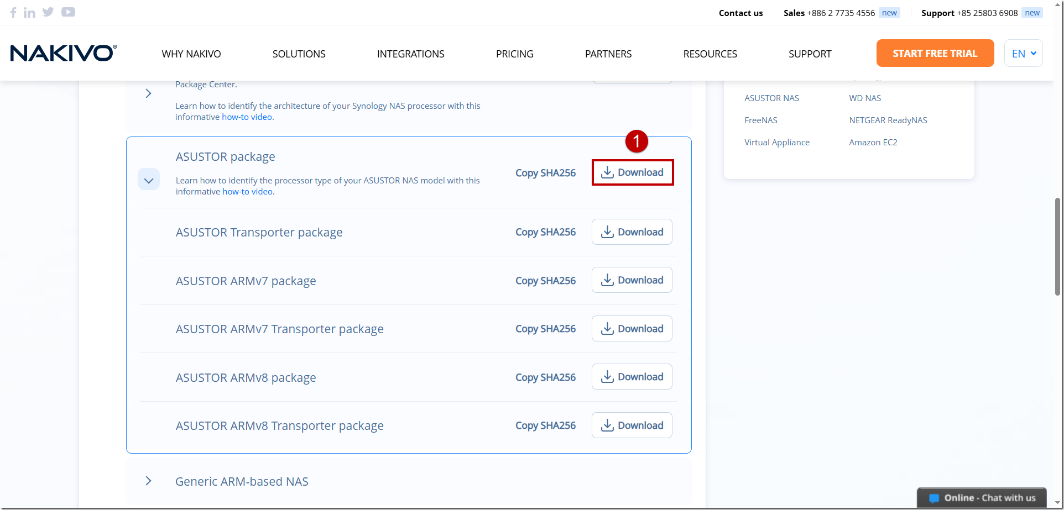Jump to FreeNAS in sidebar
Image resolution: width=1064 pixels, height=510 pixels.
[x=761, y=120]
